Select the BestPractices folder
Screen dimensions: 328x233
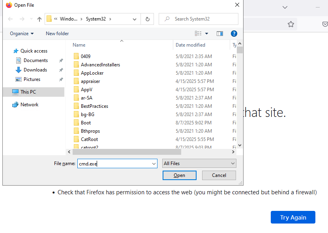(94, 106)
